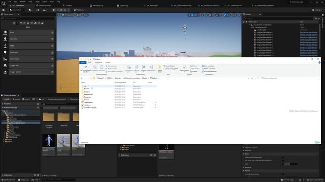Screen dimensions: 325x182
Task: Activate the select cursor tool in viewport toolbar
Action: [x=189, y=15]
